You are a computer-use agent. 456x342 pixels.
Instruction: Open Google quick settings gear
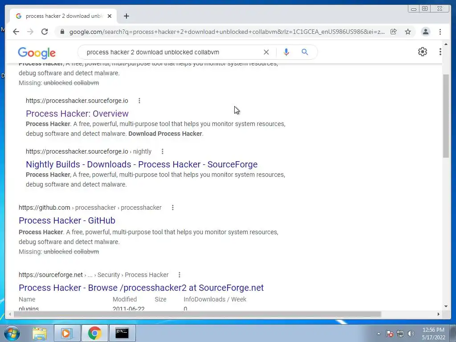point(423,52)
